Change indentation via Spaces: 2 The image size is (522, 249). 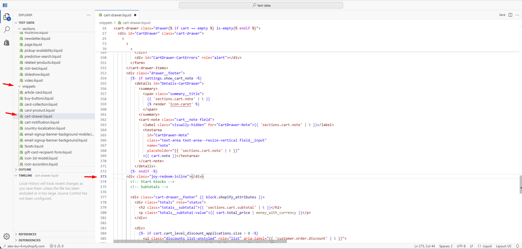[x=446, y=246]
